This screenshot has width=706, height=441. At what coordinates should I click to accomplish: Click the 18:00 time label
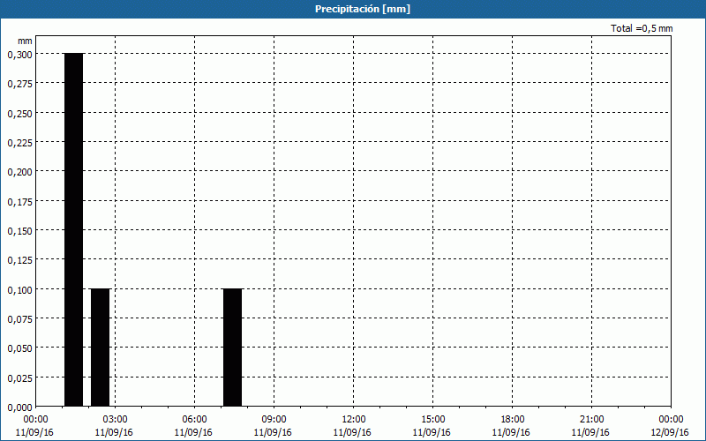click(x=512, y=420)
